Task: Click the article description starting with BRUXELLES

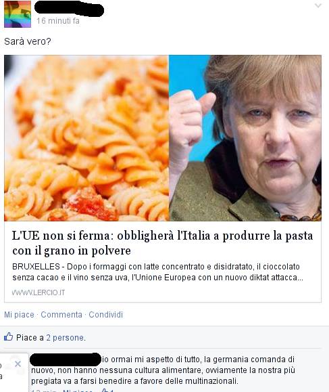Action: click(x=157, y=272)
